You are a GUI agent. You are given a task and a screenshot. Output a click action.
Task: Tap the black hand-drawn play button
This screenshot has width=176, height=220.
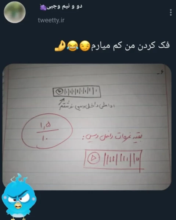coord(59,91)
